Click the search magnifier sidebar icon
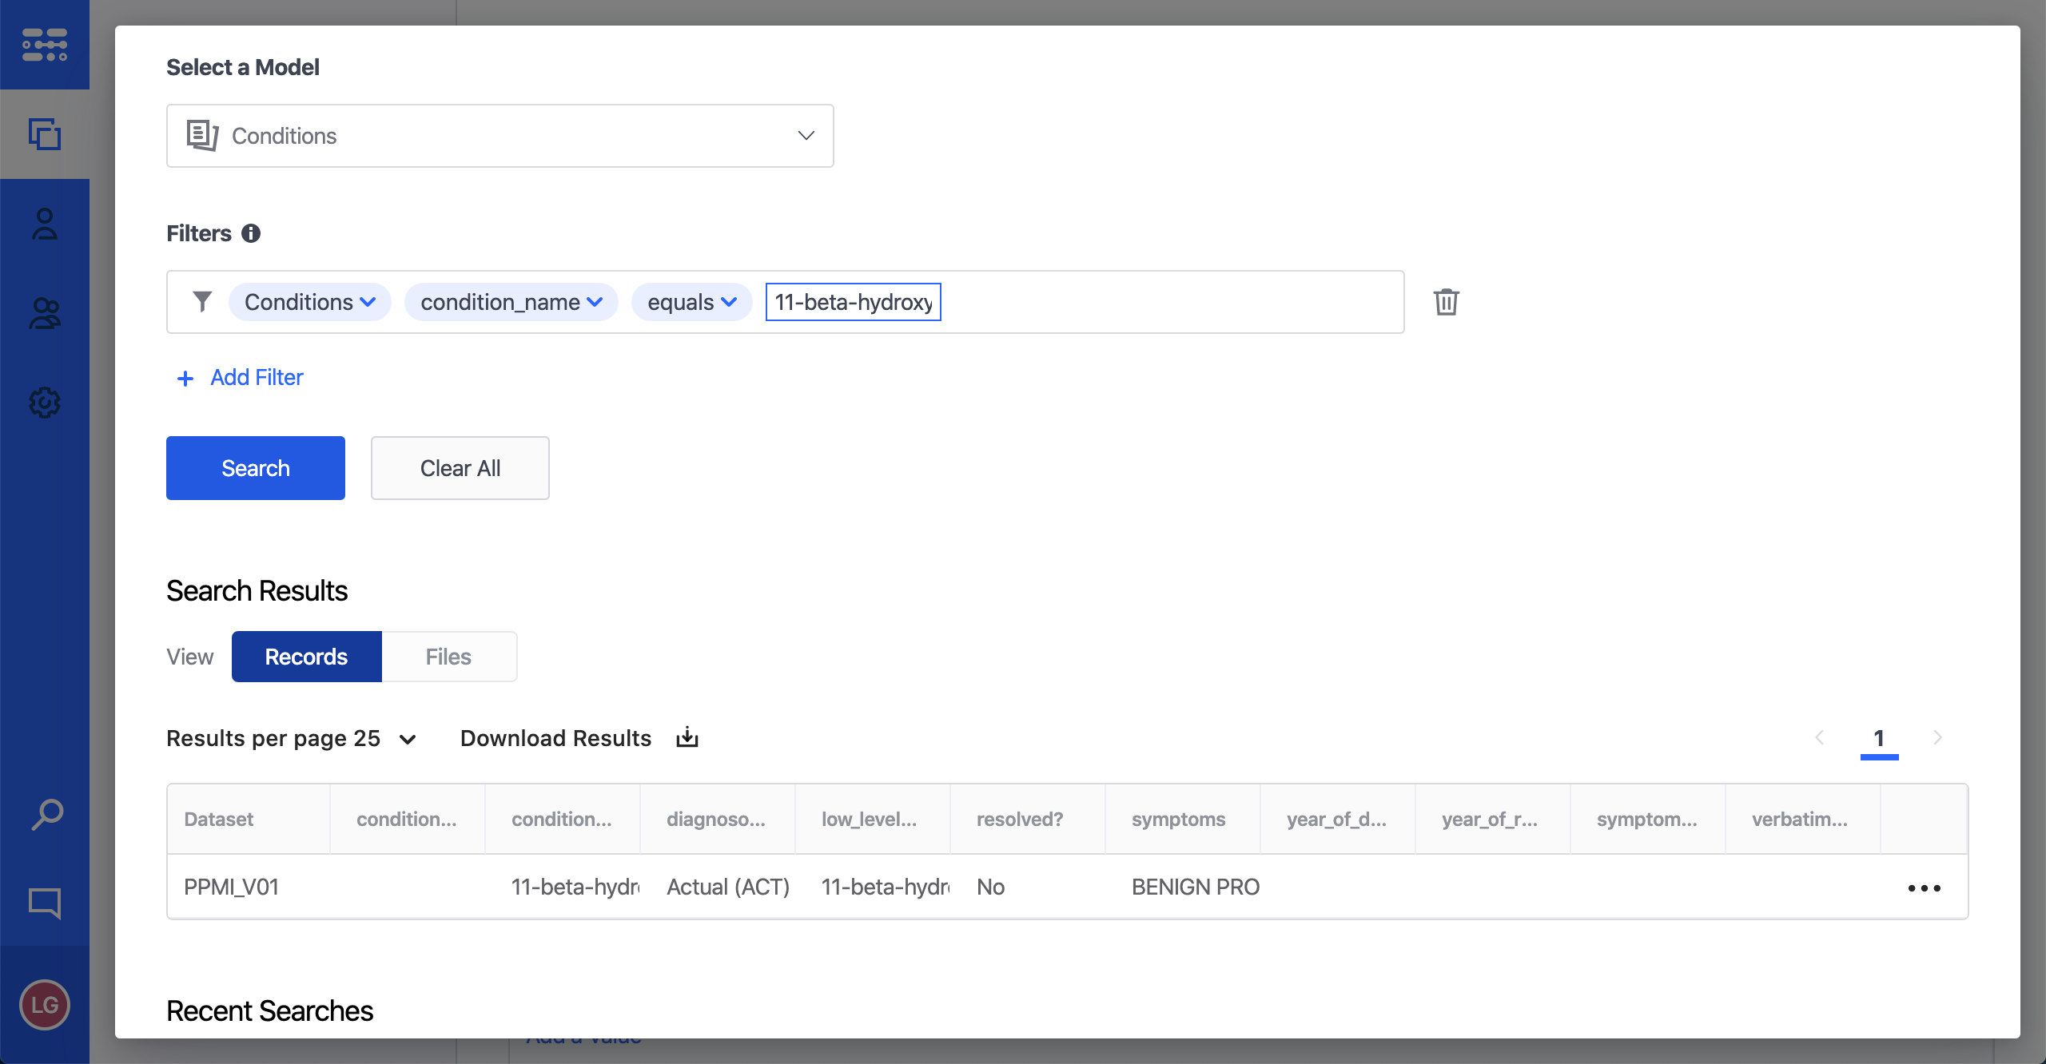The height and width of the screenshot is (1064, 2046). click(x=46, y=815)
